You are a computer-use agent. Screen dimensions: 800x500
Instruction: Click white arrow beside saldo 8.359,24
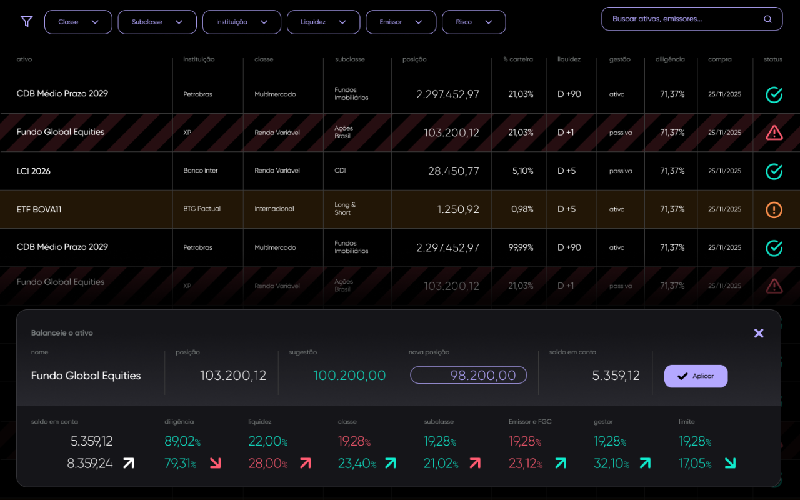[x=129, y=463]
